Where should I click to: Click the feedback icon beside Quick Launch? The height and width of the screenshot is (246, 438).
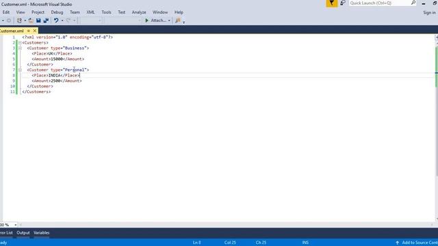tap(342, 3)
